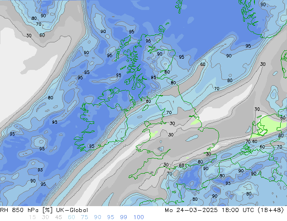Select the 30 value in the color legend
Screen dimensions: 287x221
click(45, 217)
